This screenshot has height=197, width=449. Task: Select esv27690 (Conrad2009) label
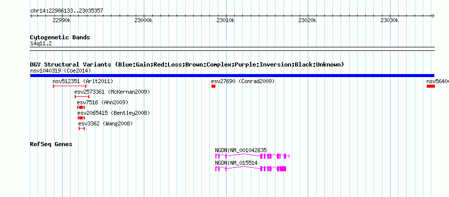pos(243,81)
